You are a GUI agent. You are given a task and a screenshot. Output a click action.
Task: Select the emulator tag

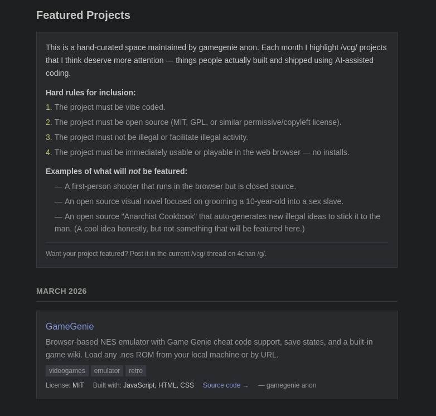[x=107, y=371]
